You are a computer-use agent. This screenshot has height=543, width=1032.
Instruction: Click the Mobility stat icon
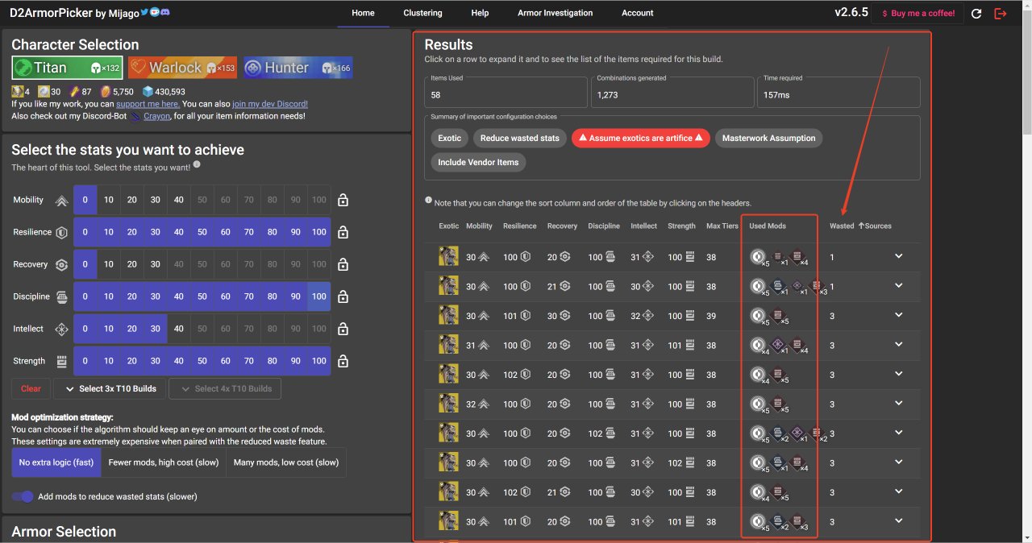click(x=61, y=201)
